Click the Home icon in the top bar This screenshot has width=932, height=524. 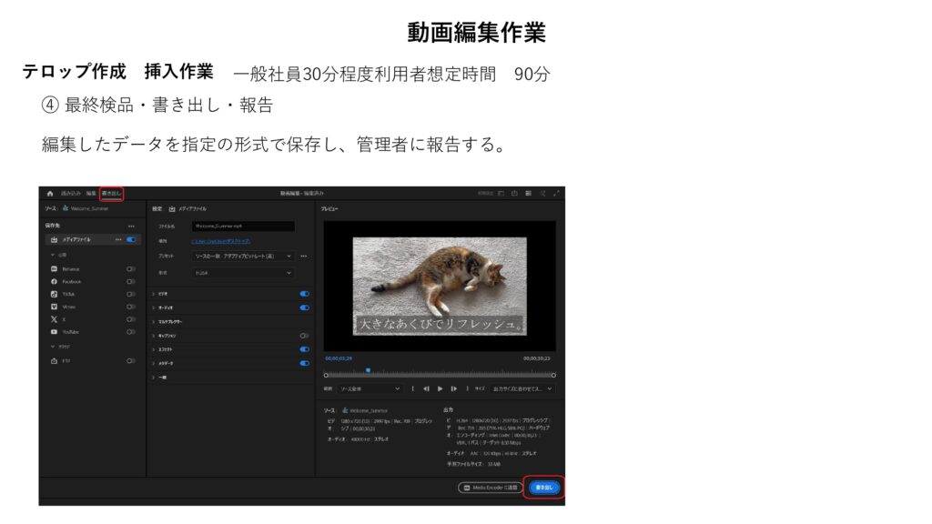[49, 193]
